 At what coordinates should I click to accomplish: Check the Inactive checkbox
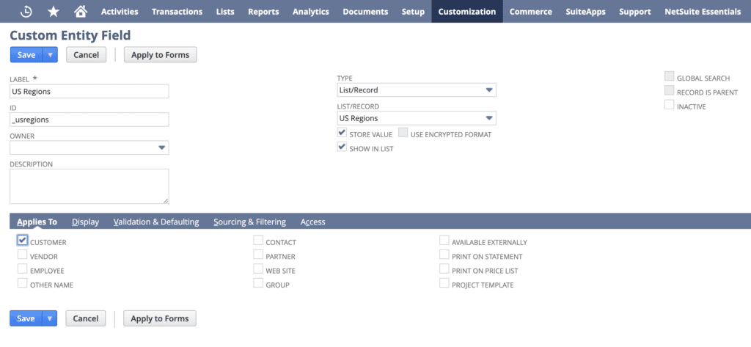669,106
